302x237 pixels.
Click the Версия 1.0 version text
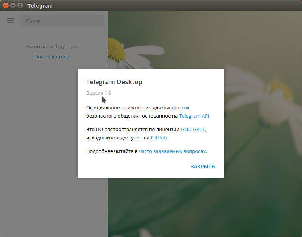click(99, 93)
